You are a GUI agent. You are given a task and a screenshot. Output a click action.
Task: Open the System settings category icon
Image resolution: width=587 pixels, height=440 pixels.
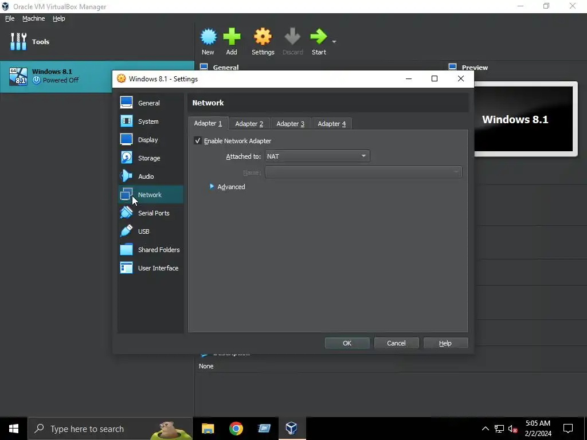coord(126,121)
